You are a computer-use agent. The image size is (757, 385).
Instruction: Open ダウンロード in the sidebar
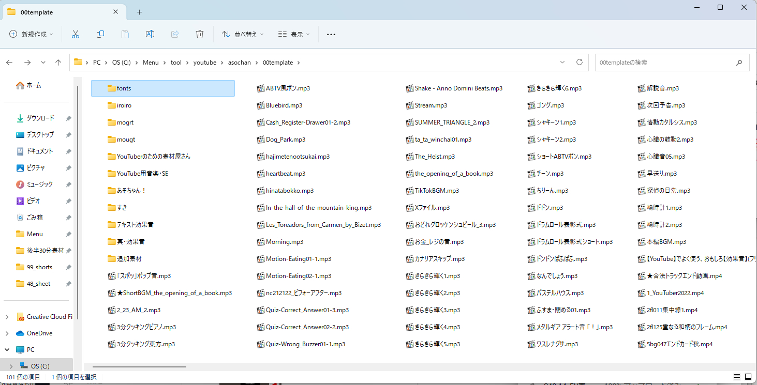coord(40,118)
